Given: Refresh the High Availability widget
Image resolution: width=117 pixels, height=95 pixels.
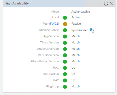Looking at the screenshot, I should point(106,4).
